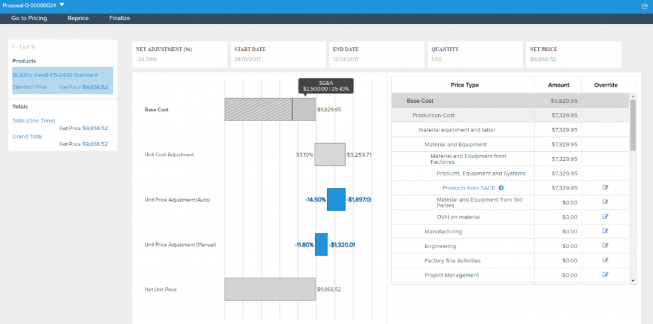This screenshot has width=653, height=324.
Task: Click the Grand Total link
Action: (x=27, y=136)
